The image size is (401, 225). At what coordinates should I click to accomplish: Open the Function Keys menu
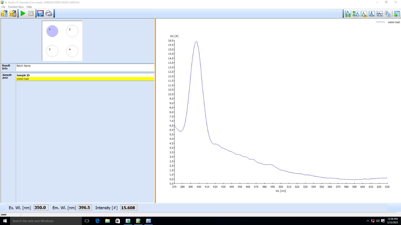pos(16,7)
